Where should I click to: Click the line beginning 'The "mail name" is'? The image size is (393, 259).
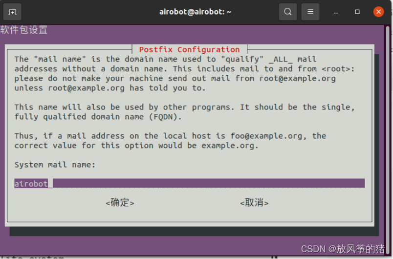[165, 59]
